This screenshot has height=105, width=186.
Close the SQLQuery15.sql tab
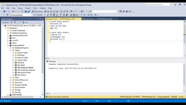click(80, 19)
